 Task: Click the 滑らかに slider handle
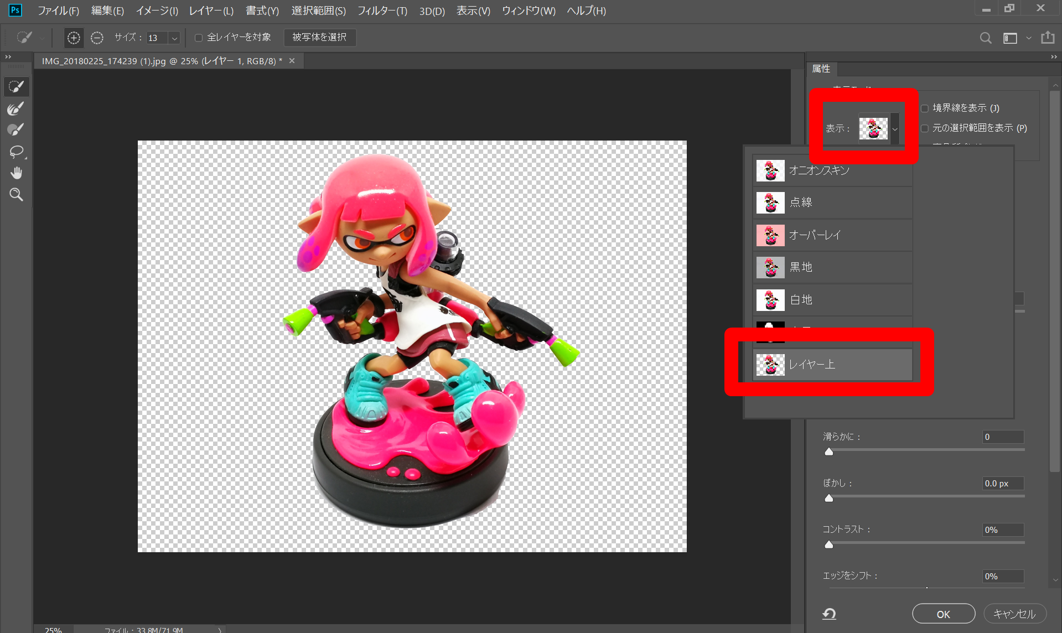[828, 452]
